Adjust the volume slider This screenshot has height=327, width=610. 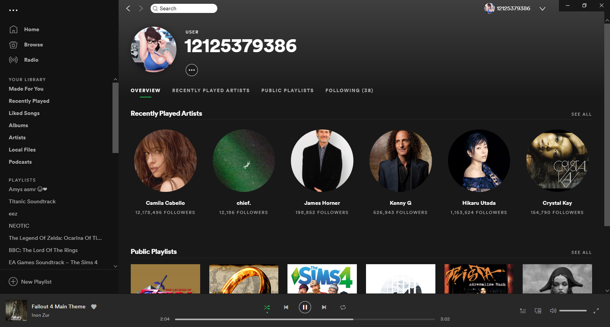tap(573, 311)
